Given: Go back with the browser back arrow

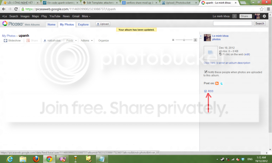Looking at the screenshot, I should [x=4, y=9].
